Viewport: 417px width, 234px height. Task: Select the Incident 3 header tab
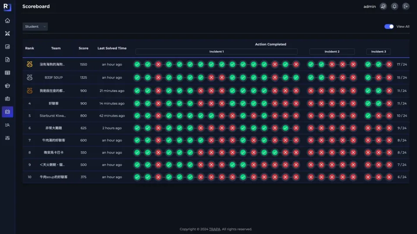click(378, 52)
